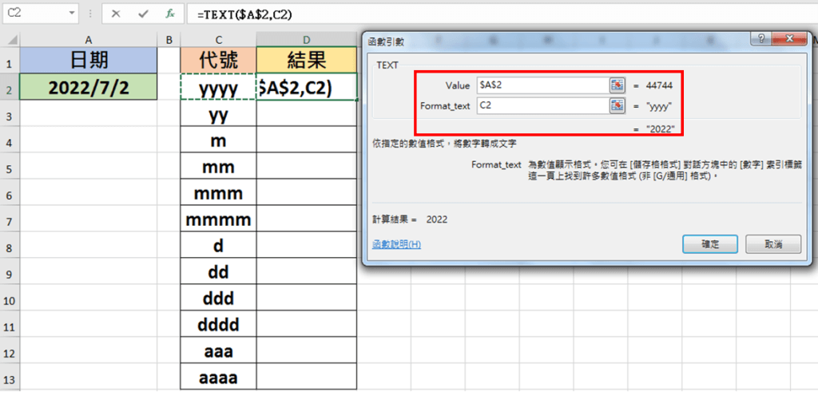Cancel the formula entry with the X icon
Viewport: 818px width, 419px height.
(117, 14)
